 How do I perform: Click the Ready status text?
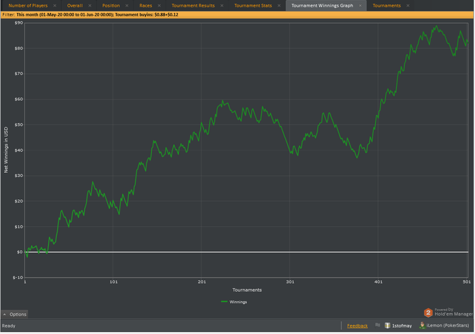[8, 326]
